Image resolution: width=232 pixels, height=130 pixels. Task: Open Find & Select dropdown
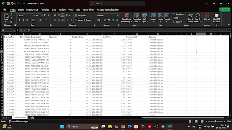pos(198,18)
